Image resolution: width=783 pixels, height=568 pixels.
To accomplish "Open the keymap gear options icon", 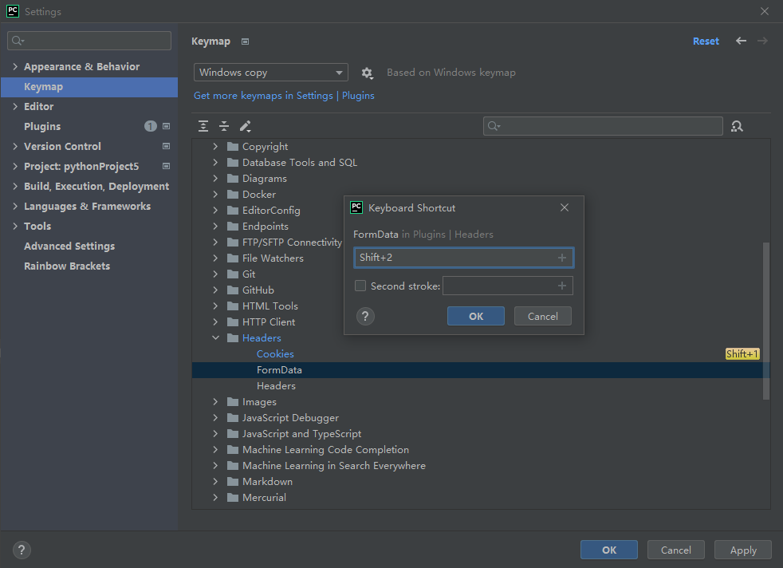I will click(367, 73).
